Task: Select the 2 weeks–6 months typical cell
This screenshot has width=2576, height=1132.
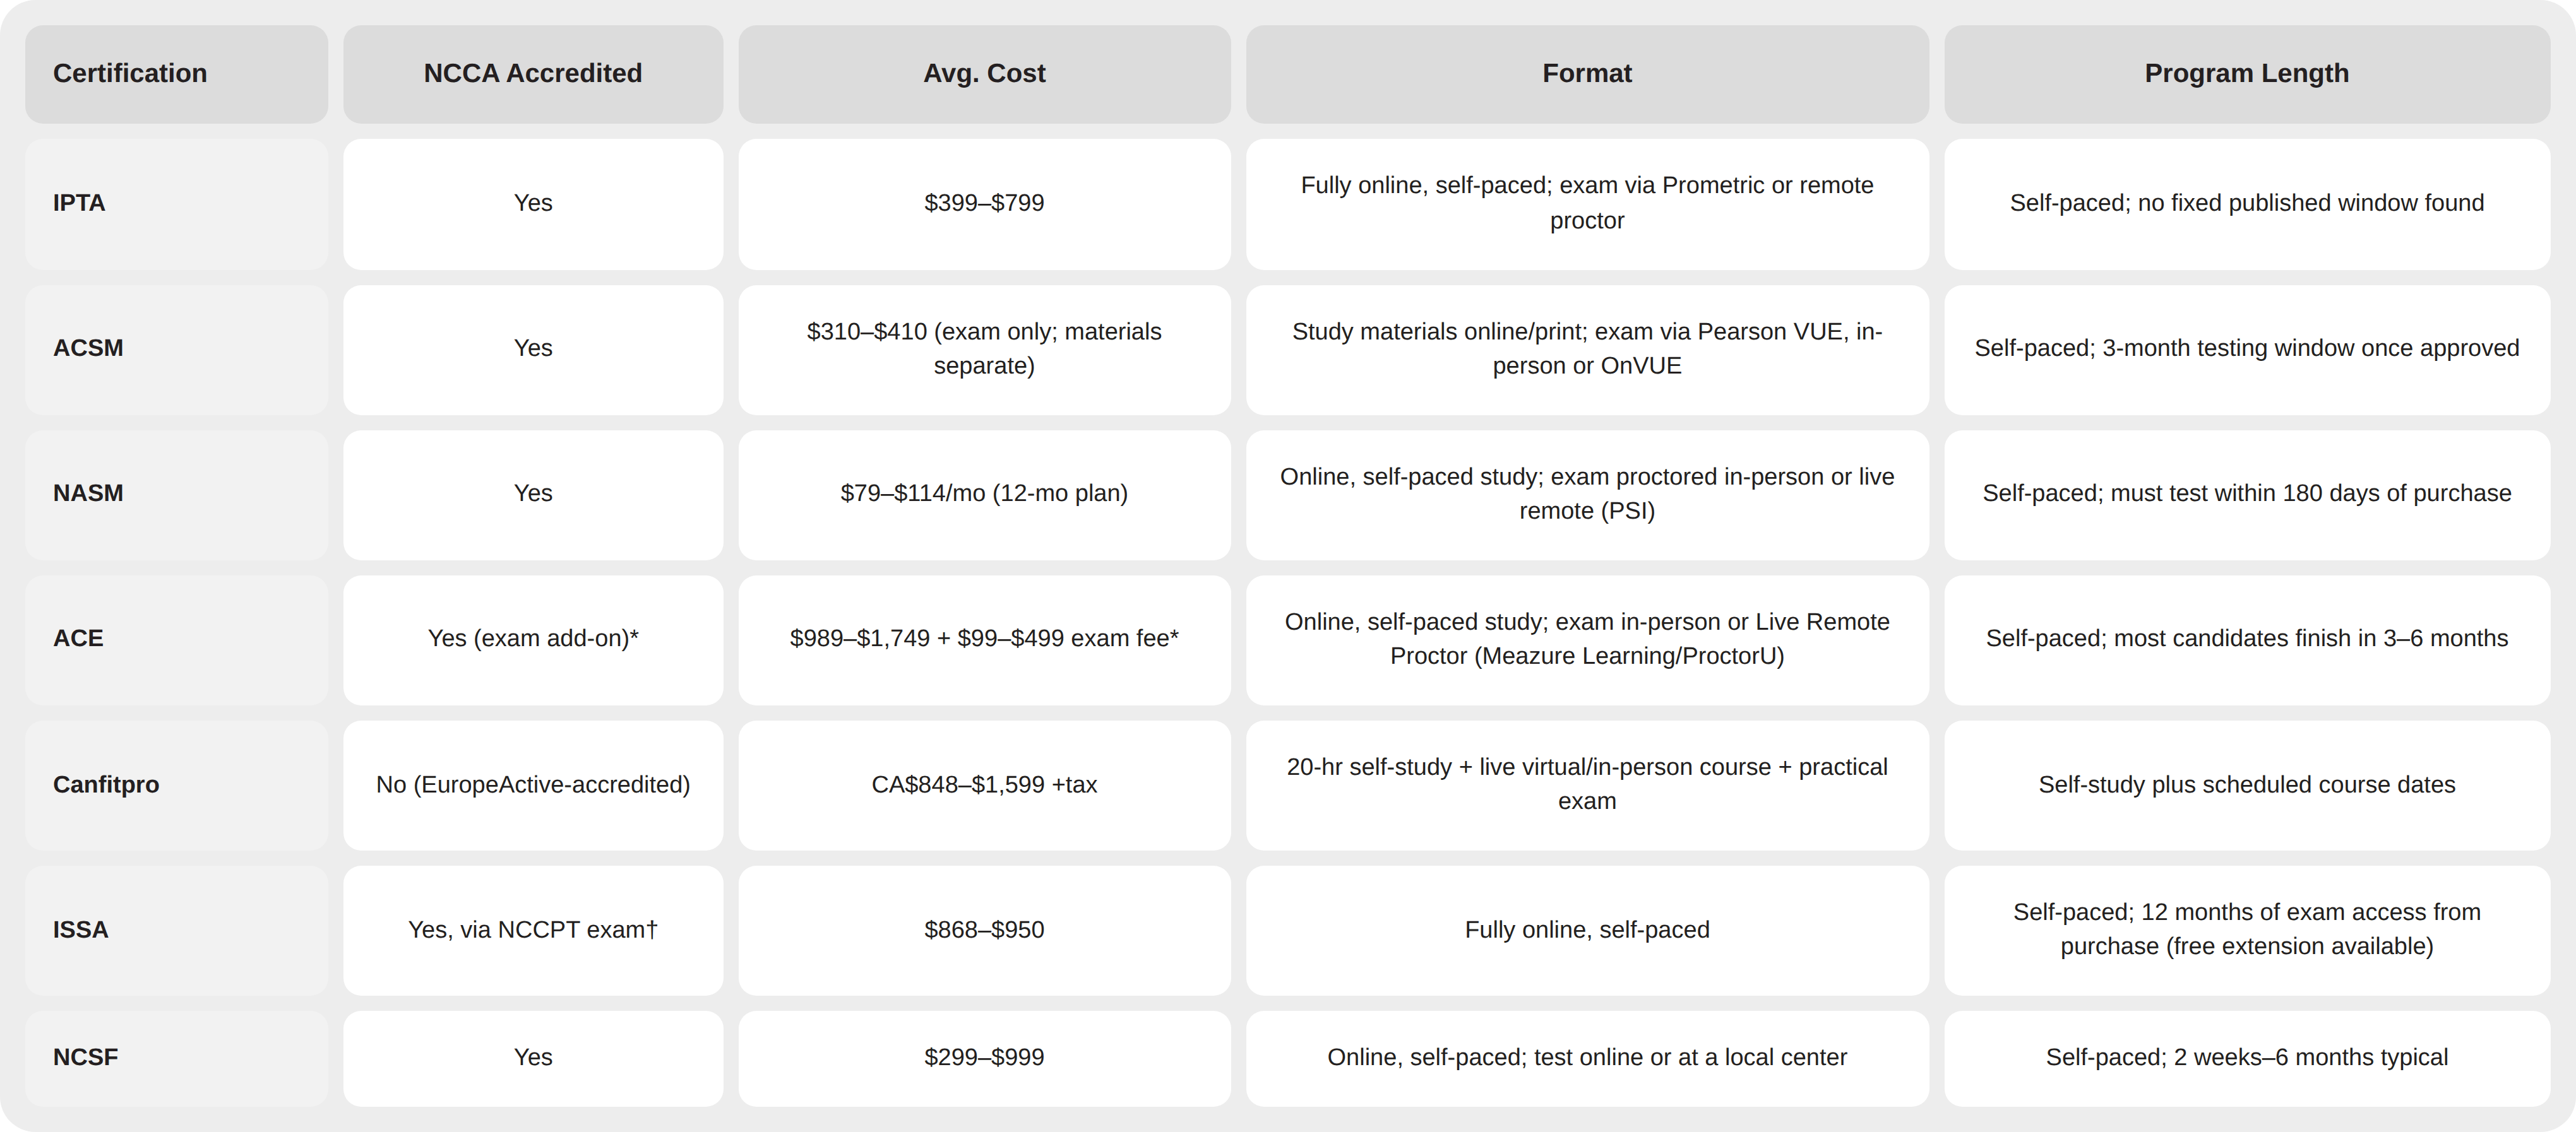Action: (2247, 1058)
